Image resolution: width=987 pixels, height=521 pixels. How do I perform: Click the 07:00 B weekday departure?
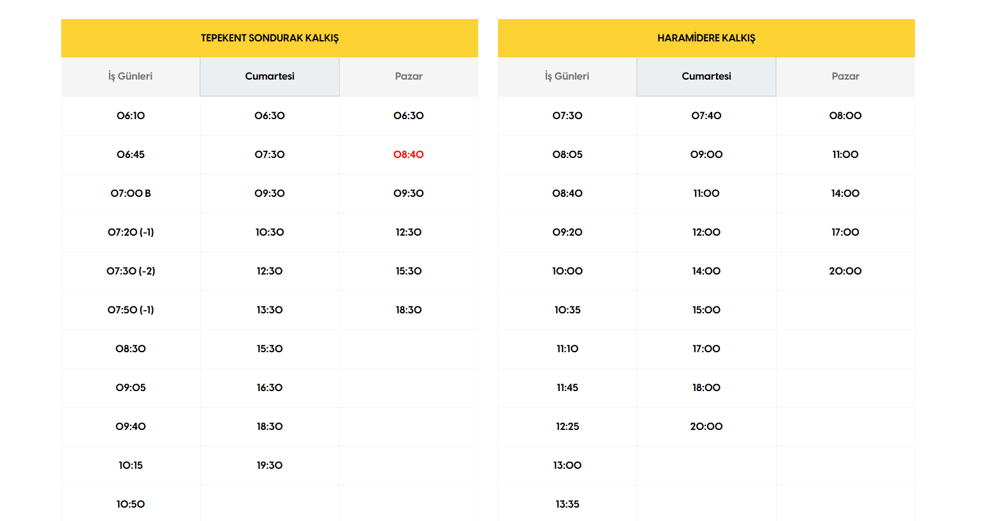point(131,194)
